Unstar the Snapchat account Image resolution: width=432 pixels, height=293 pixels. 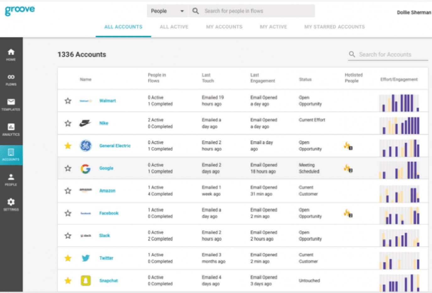[x=68, y=280]
